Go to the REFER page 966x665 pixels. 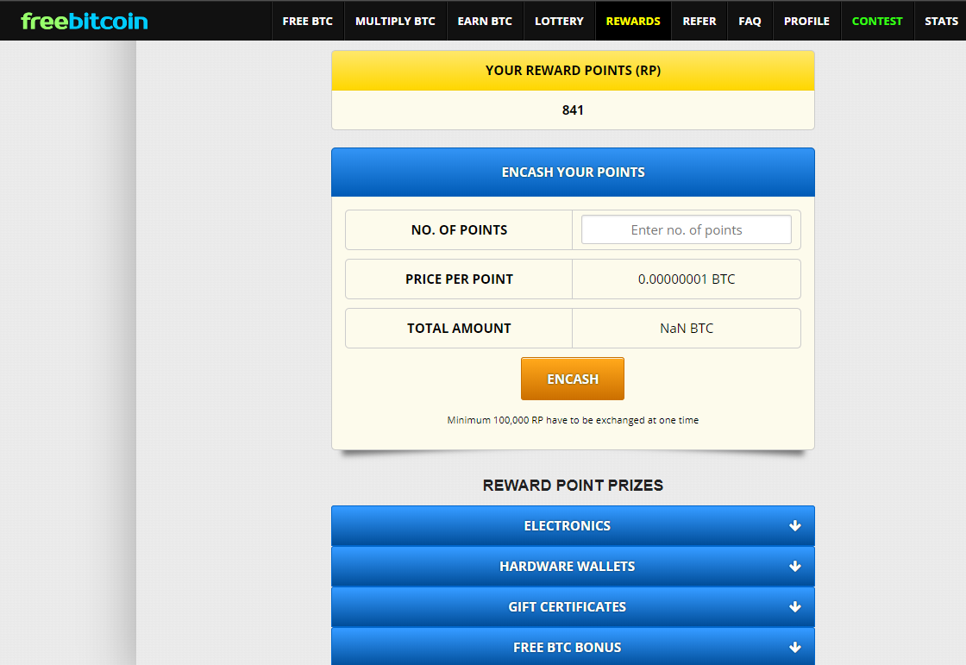click(699, 21)
